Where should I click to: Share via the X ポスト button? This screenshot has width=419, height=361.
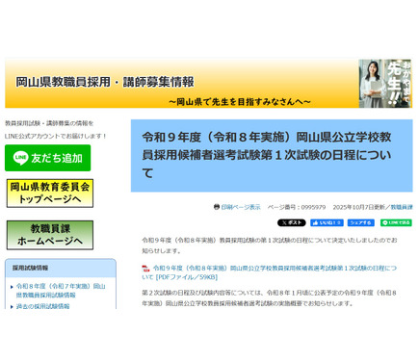coord(292,222)
